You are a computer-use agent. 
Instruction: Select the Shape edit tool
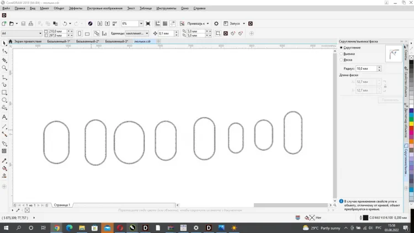4,51
